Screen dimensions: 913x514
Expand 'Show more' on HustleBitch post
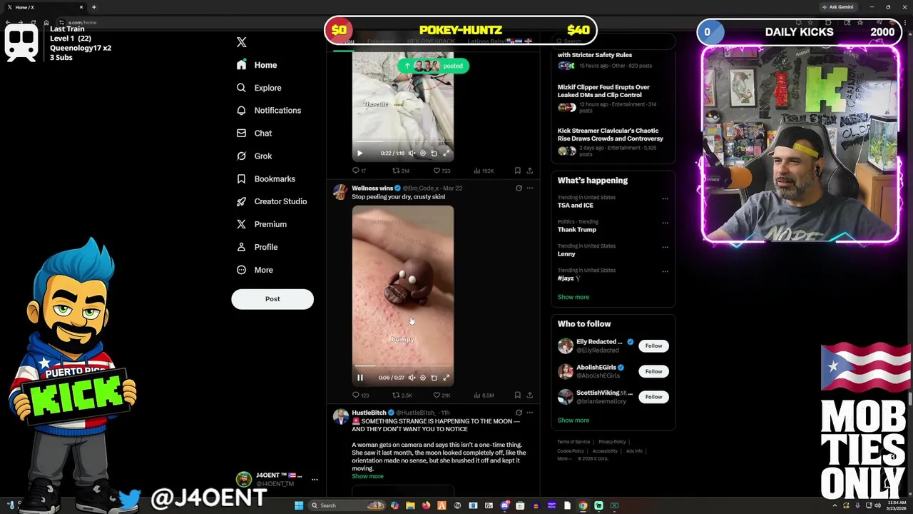click(367, 476)
